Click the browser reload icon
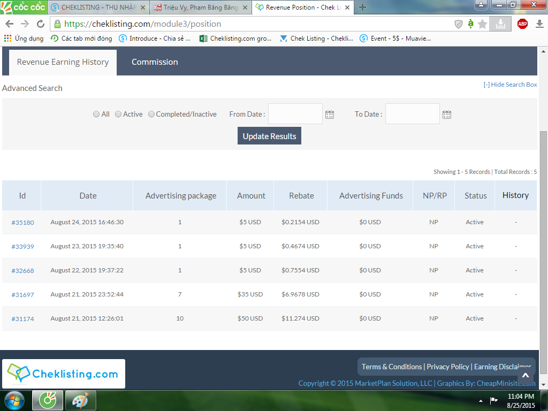Image resolution: width=548 pixels, height=411 pixels. (x=40, y=24)
